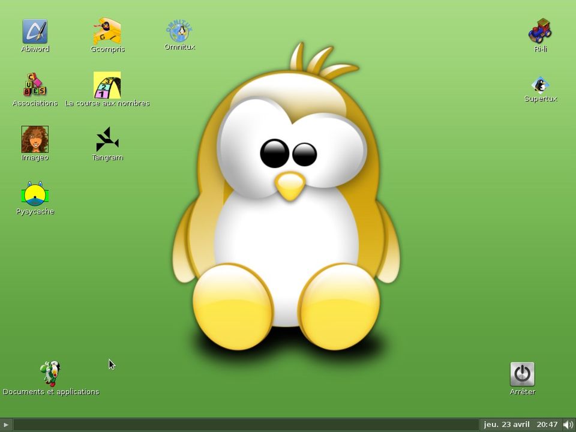Start the Omnitux activities

click(179, 30)
